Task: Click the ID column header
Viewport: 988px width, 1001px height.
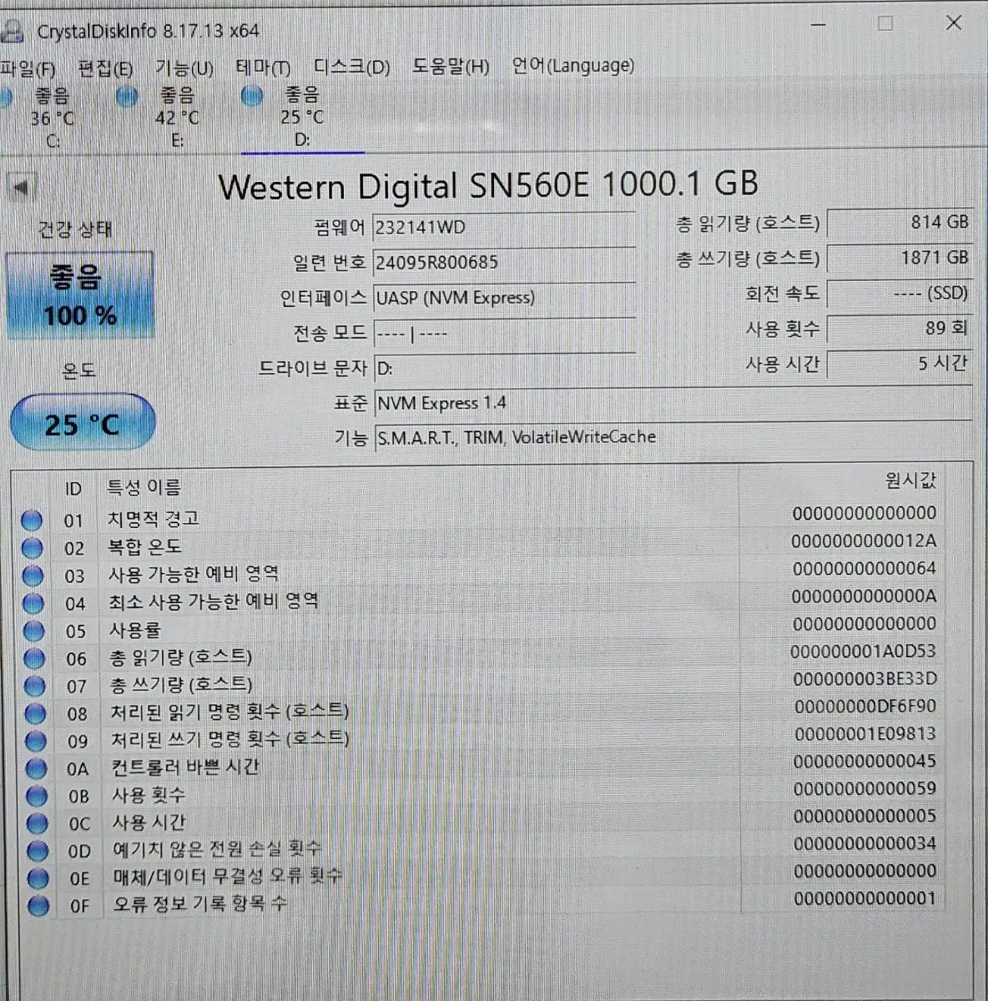Action: point(73,489)
